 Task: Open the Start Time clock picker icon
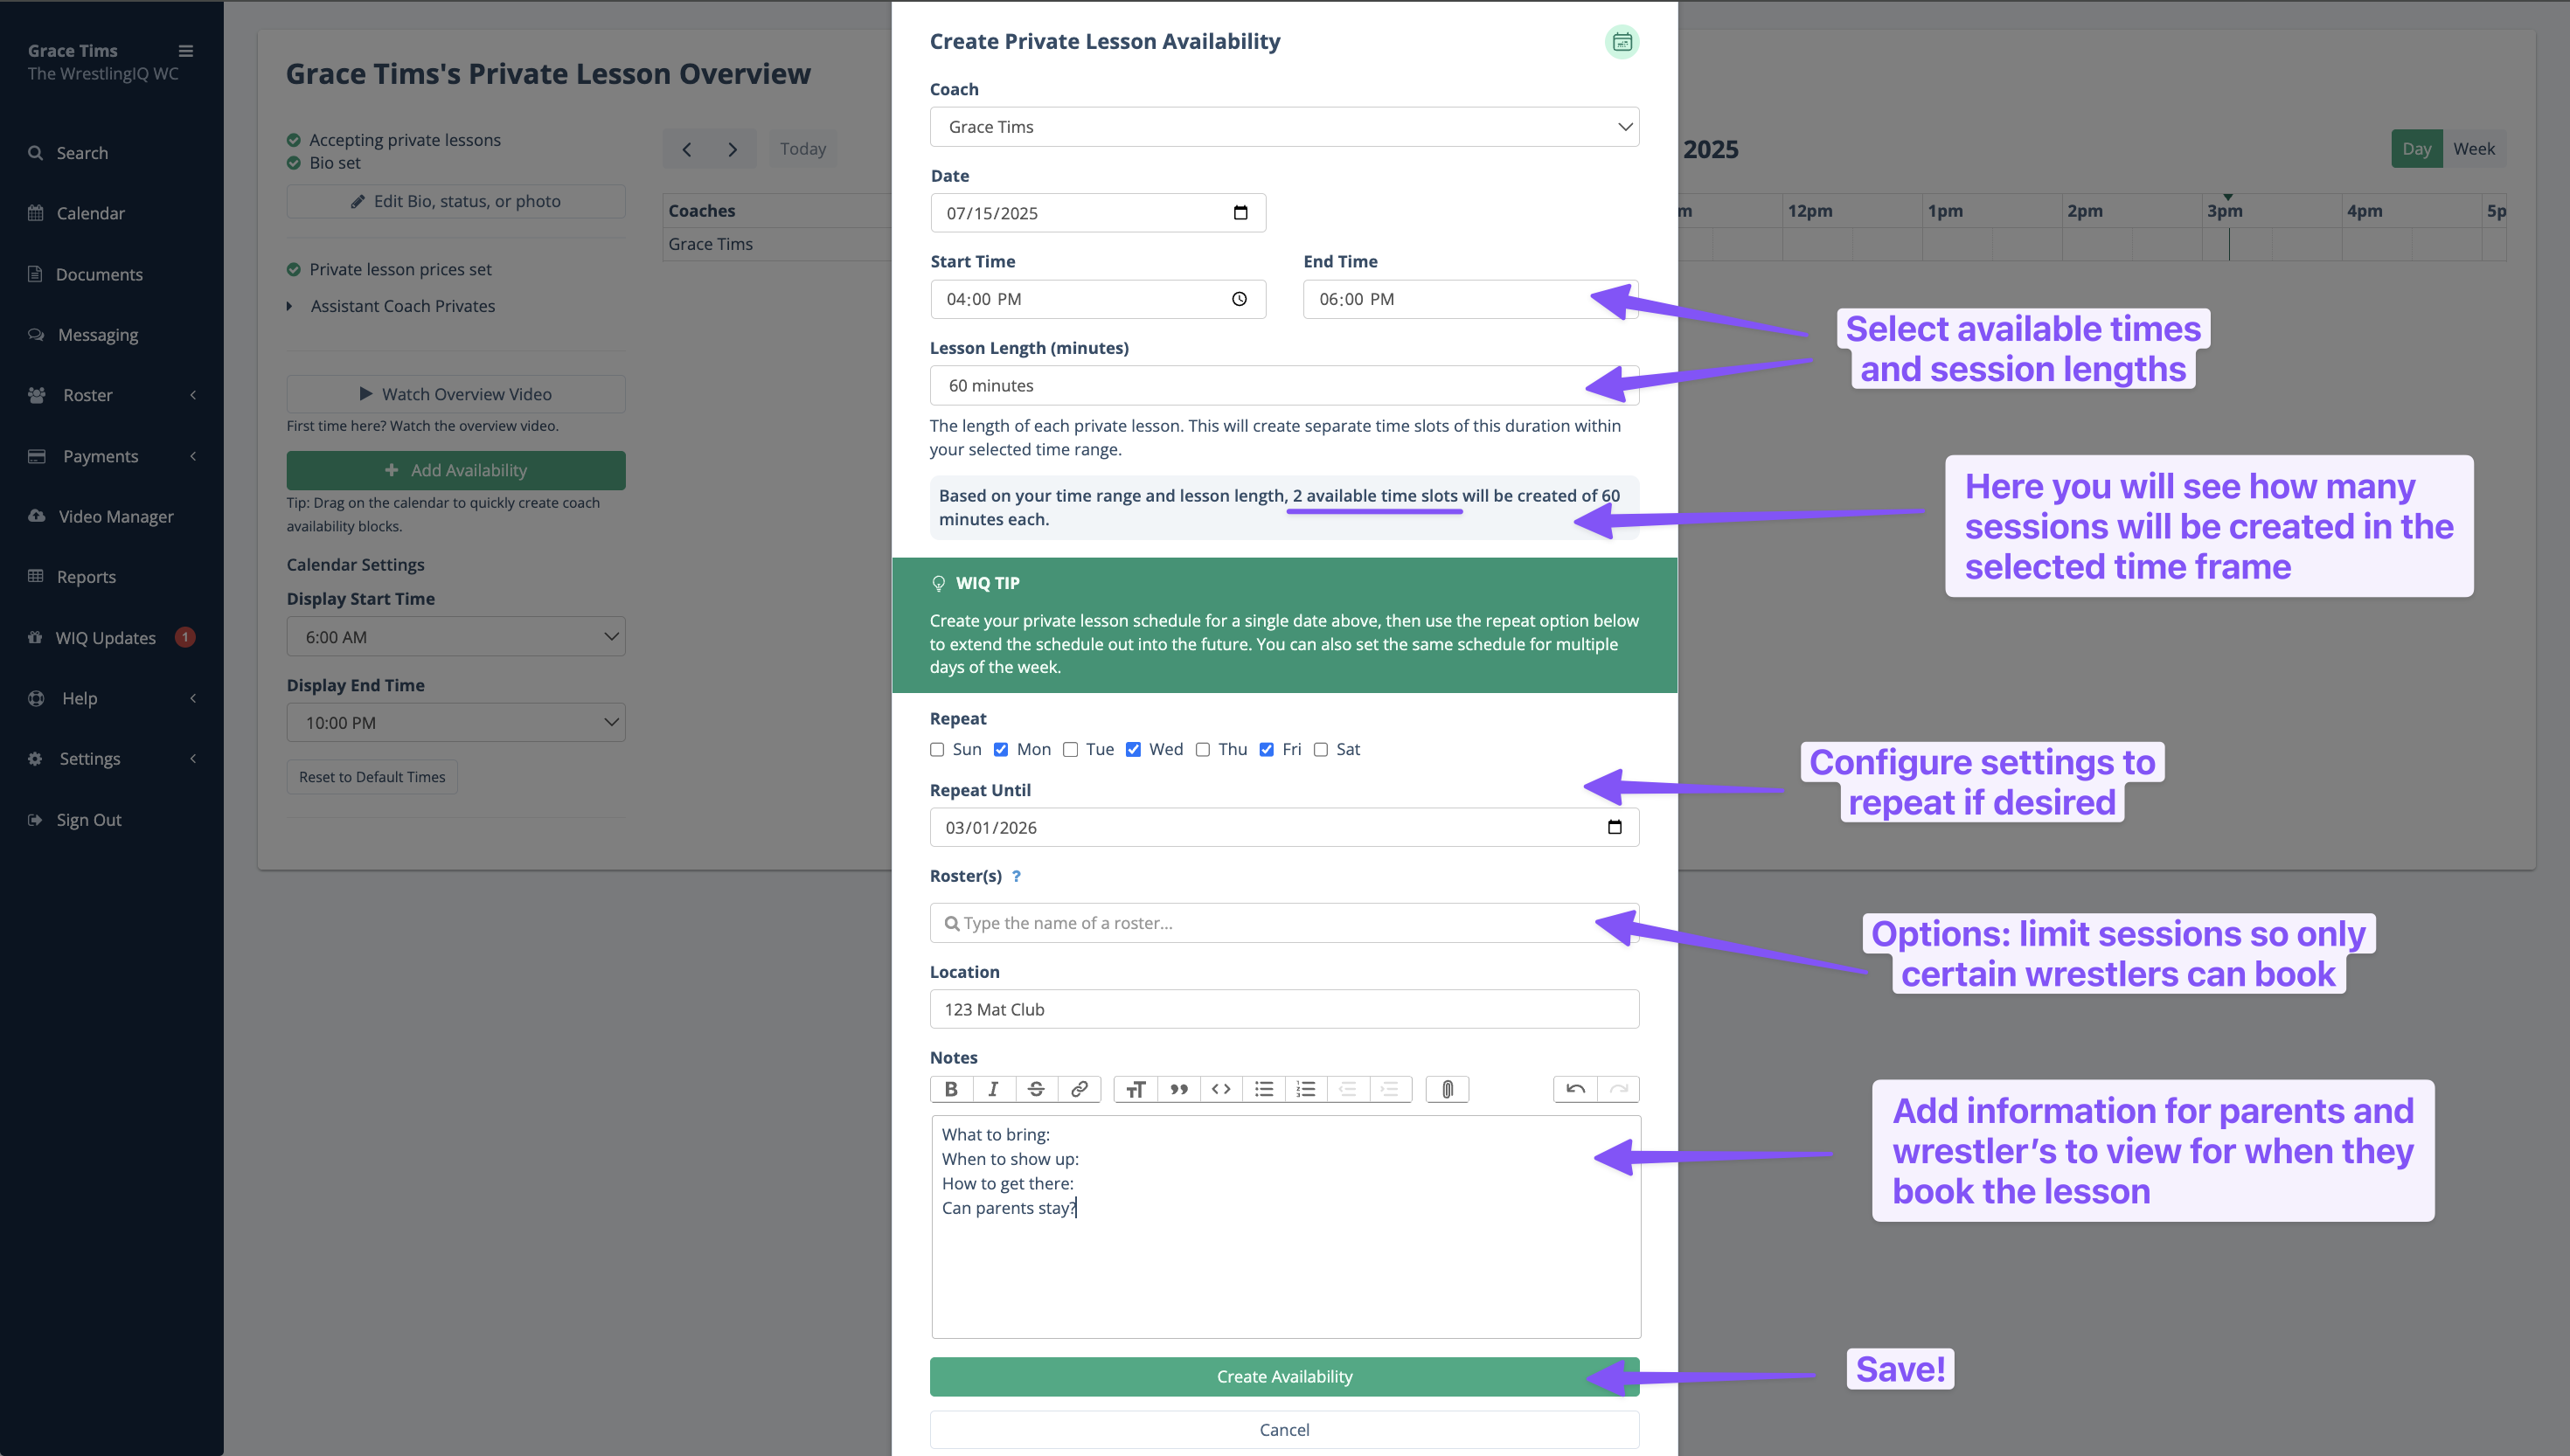(x=1239, y=299)
